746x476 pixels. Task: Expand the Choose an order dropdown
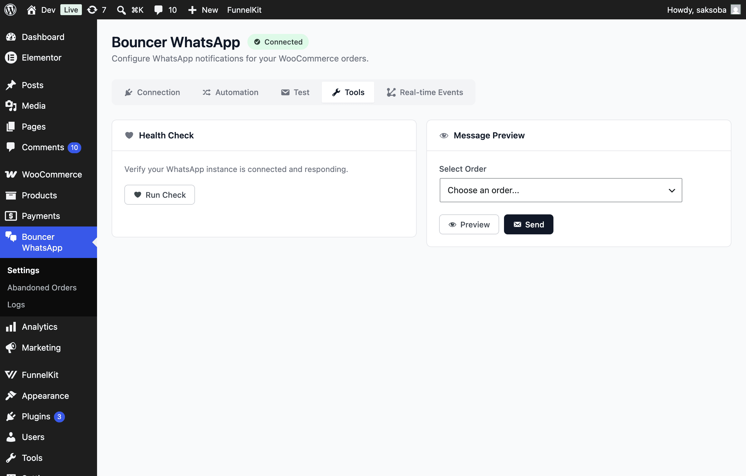tap(561, 190)
